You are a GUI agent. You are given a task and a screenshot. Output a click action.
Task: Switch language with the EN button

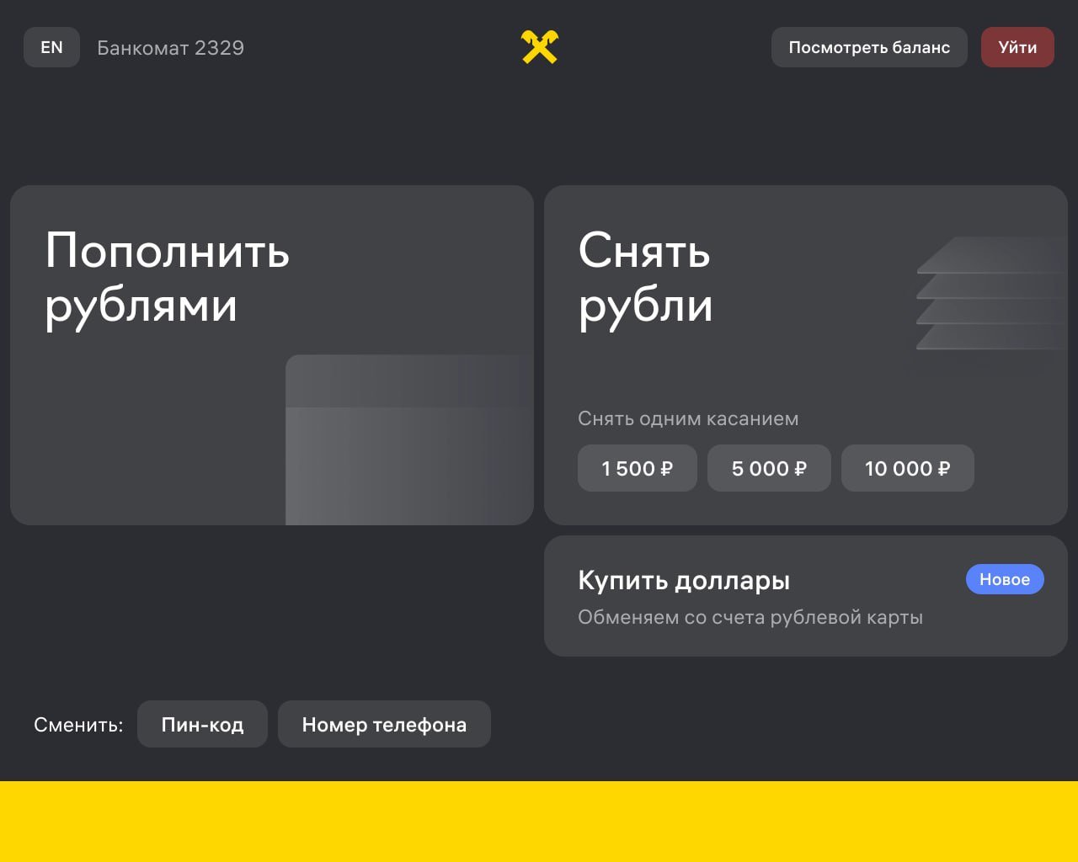tap(51, 47)
